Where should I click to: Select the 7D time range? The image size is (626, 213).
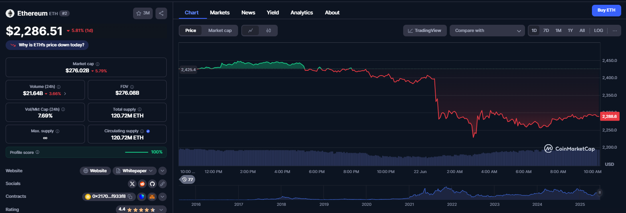point(546,30)
